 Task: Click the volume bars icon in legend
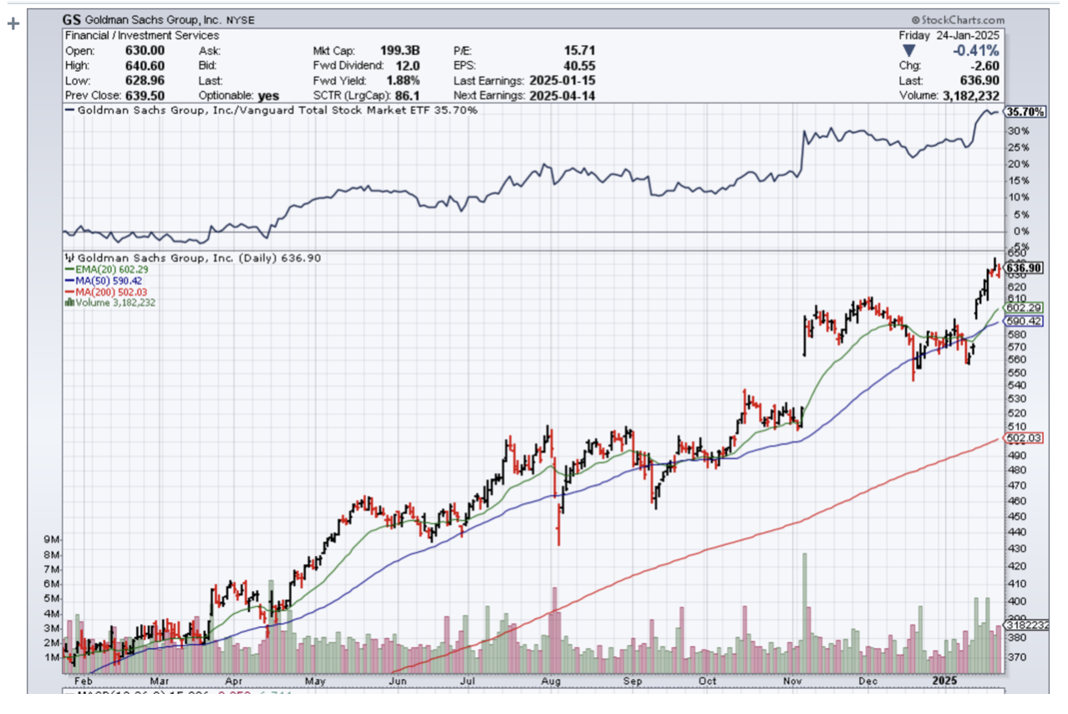click(x=69, y=303)
